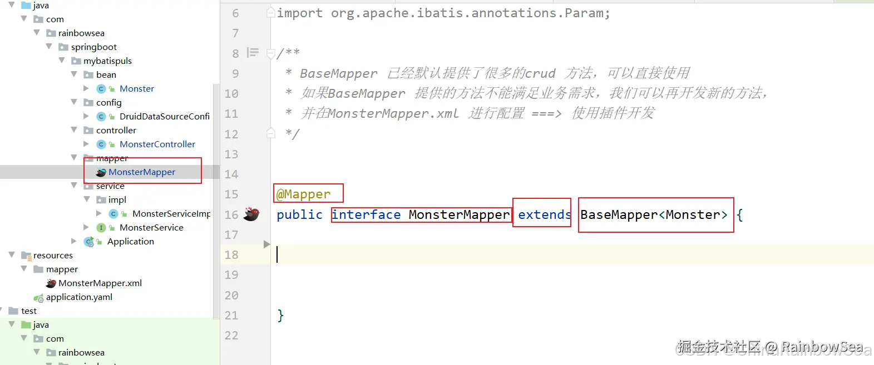Collapse the resources mapper folder arrow
The height and width of the screenshot is (365, 874).
click(x=24, y=269)
